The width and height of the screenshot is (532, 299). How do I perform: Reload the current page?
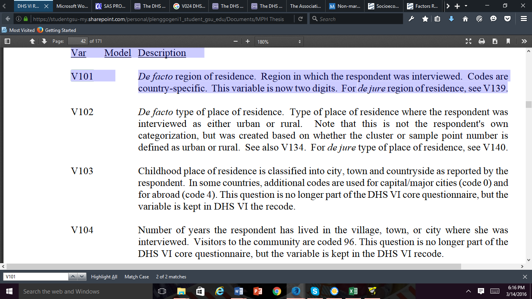coord(300,19)
